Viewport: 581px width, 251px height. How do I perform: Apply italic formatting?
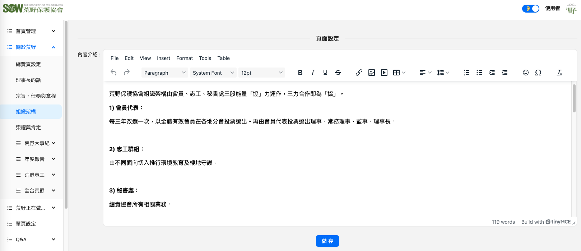(x=313, y=73)
